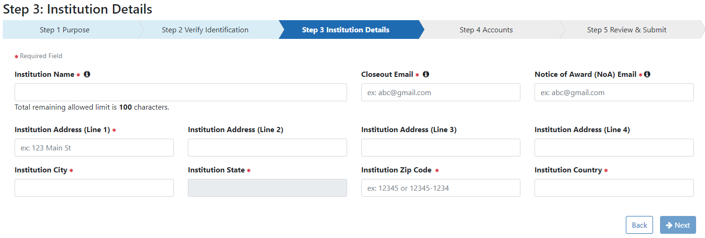Click the Next button
The image size is (705, 238).
(678, 225)
